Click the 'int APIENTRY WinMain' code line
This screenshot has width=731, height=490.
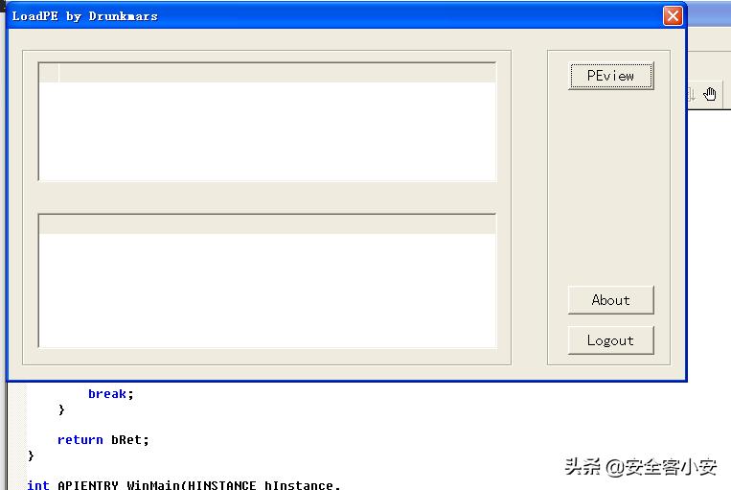coord(183,485)
